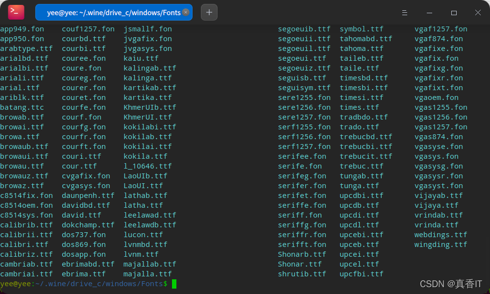Click the leelawad.ttf file name
Viewport: 490px width, 294px height.
(150, 215)
